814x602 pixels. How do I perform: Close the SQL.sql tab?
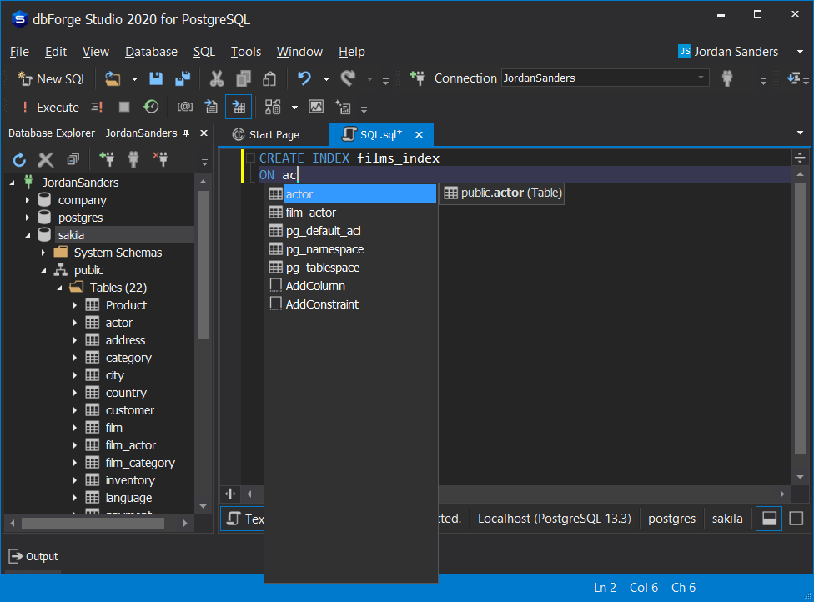click(419, 135)
